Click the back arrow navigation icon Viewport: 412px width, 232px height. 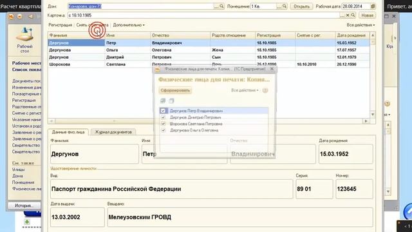pyautogui.click(x=30, y=16)
